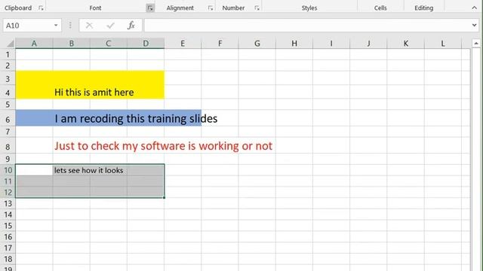483x271 pixels.
Task: Select row 4 header
Action: 8,93
